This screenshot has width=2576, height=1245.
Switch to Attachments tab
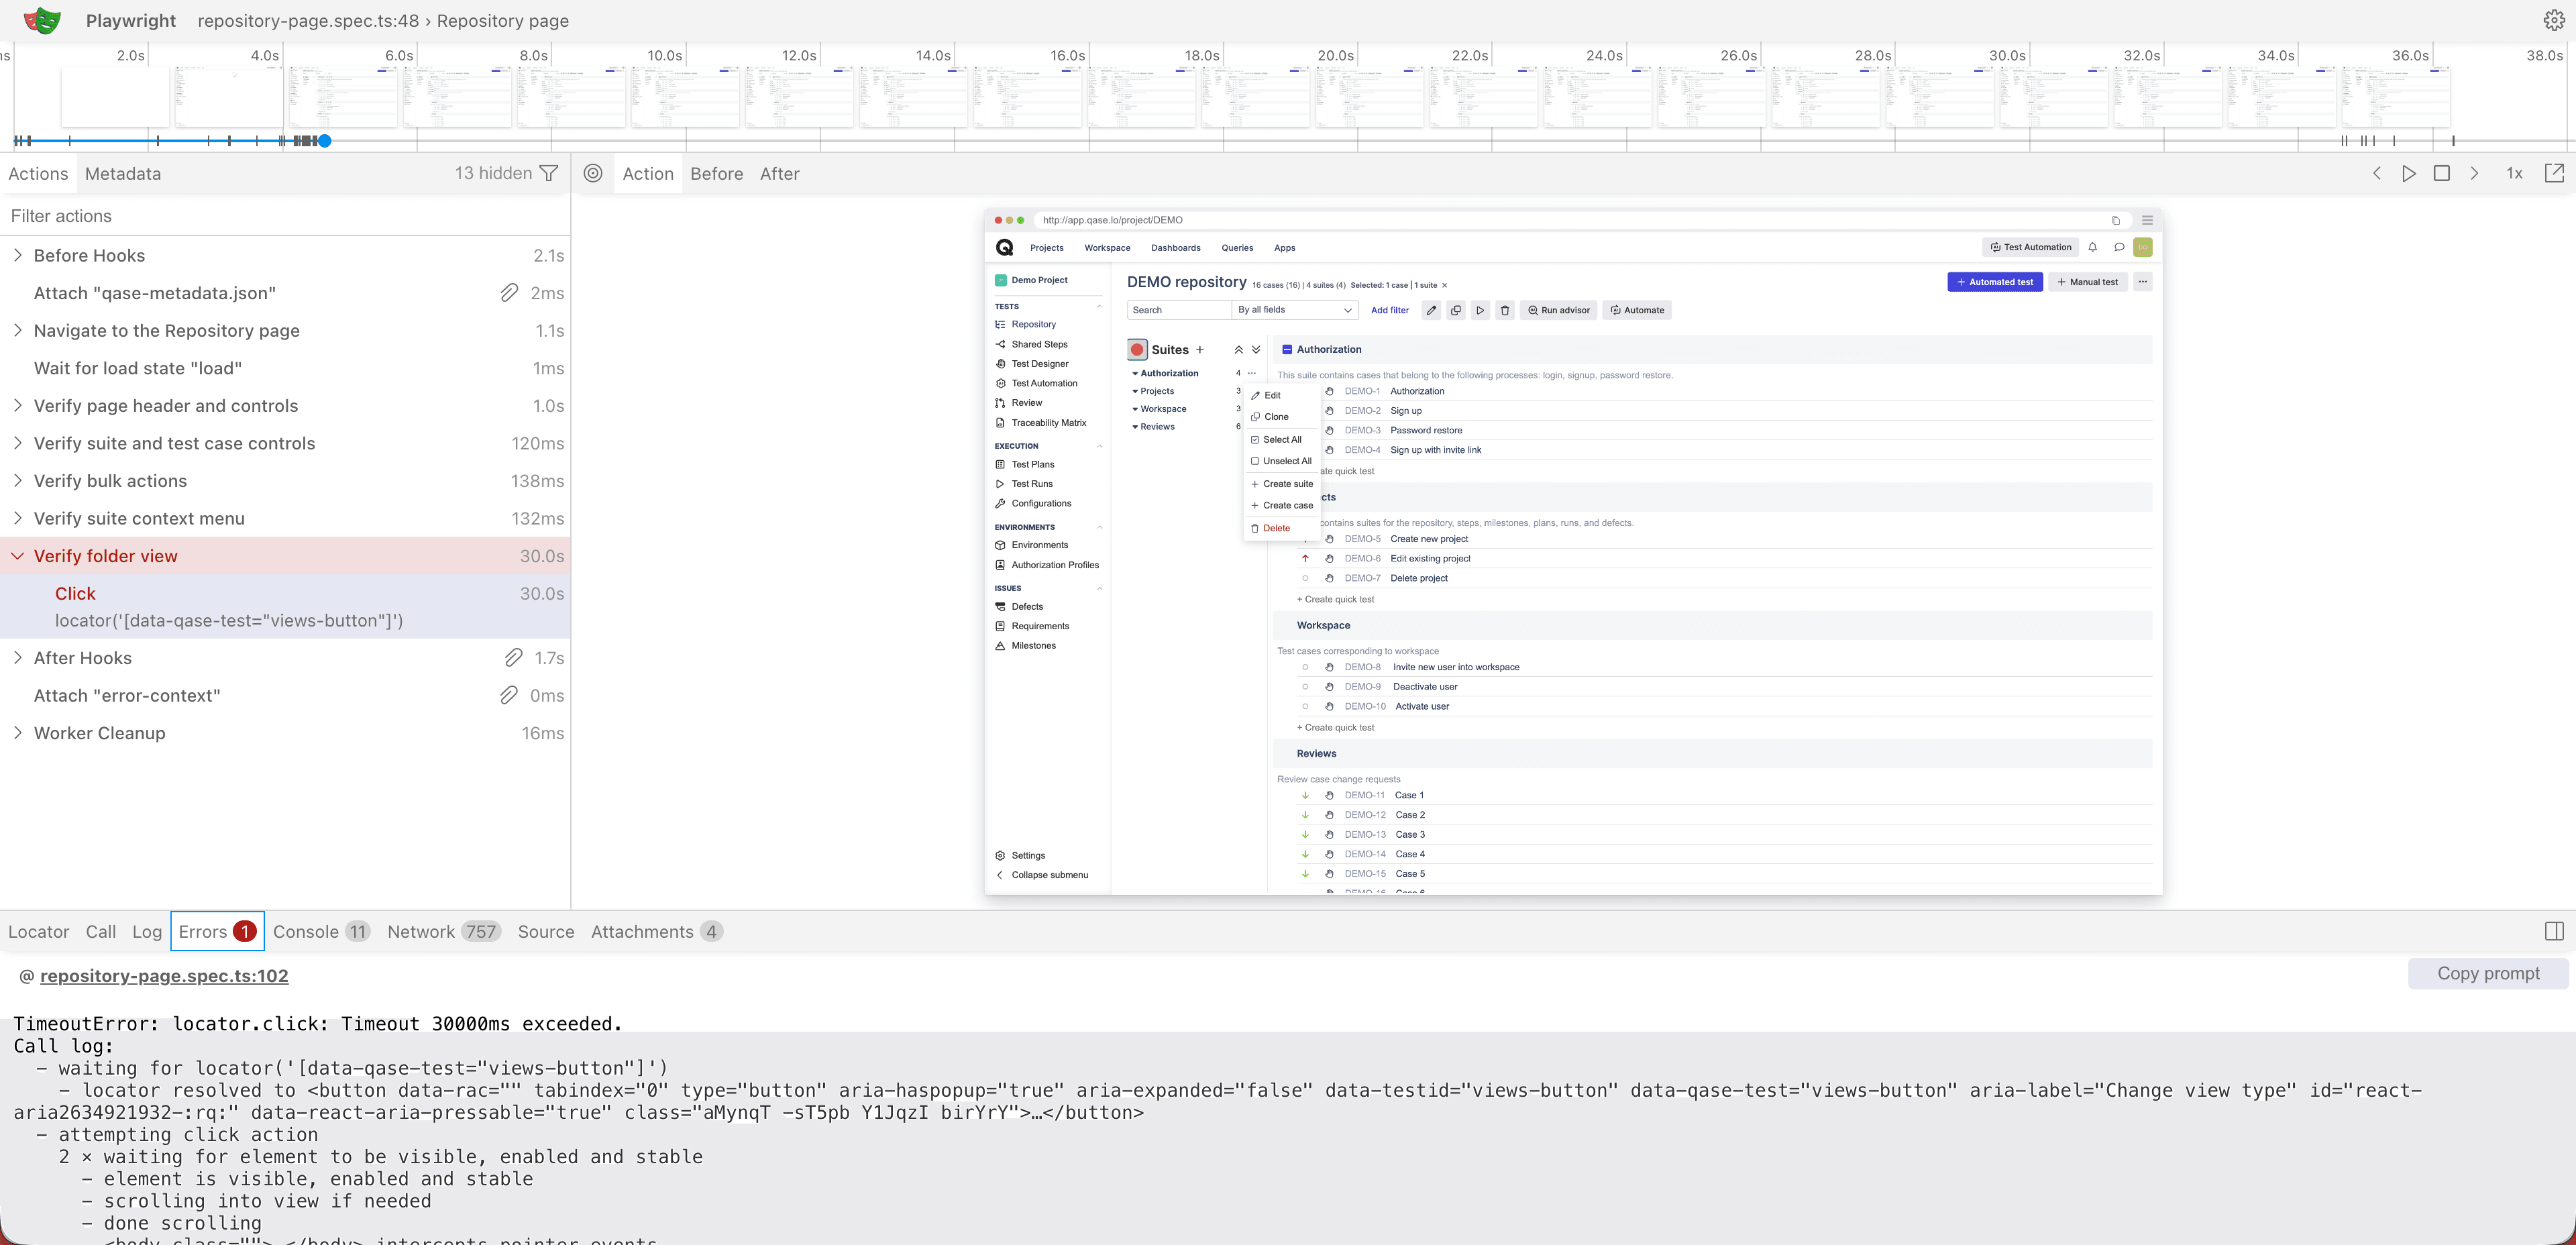pyautogui.click(x=657, y=931)
